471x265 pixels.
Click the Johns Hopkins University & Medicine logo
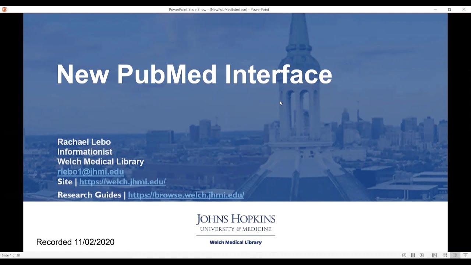pos(236,223)
